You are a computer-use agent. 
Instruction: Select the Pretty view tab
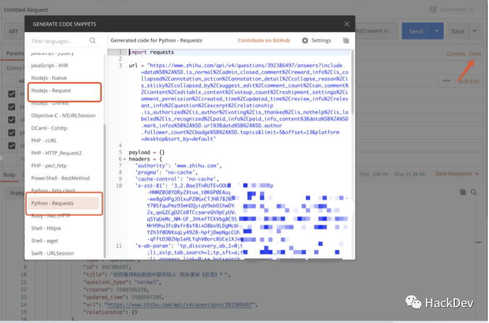[17, 193]
